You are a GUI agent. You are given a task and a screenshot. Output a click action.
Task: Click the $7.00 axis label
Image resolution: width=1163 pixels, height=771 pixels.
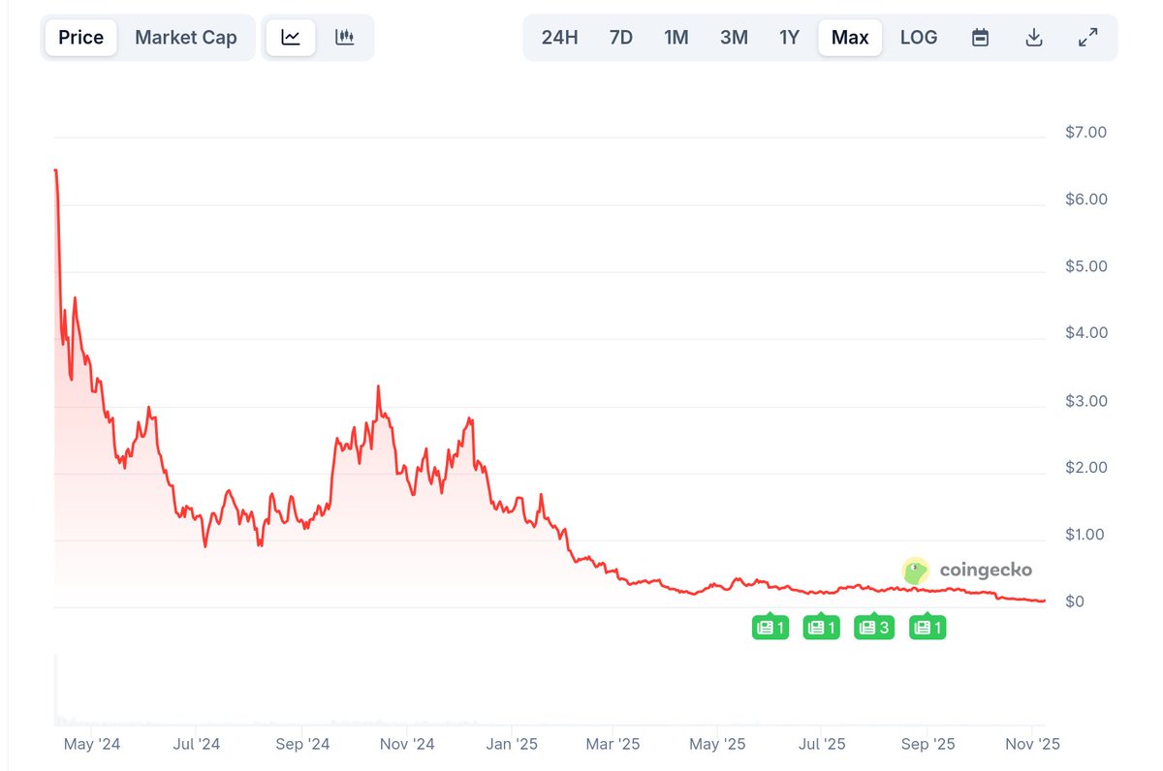point(1085,133)
